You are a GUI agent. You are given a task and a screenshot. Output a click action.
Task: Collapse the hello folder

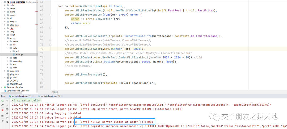tap(7, 48)
